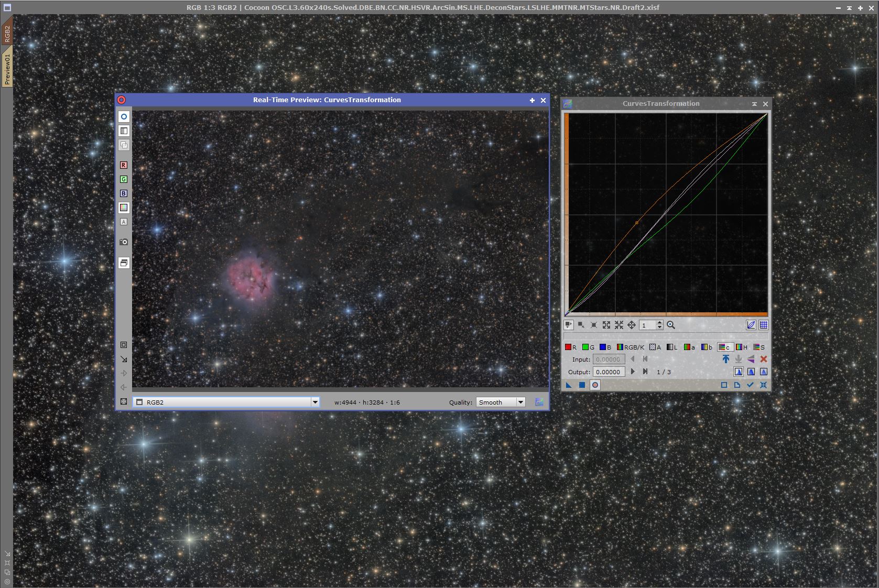Switch to the Preview01 side tab
The height and width of the screenshot is (588, 879).
[x=7, y=69]
